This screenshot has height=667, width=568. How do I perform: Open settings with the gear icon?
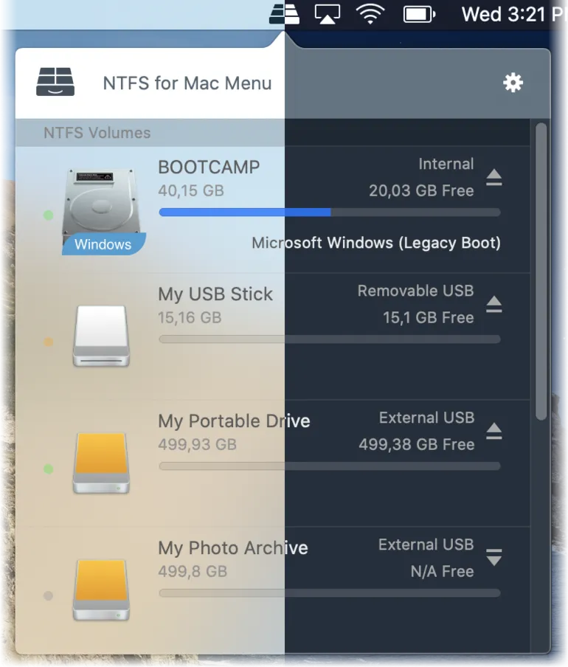513,83
